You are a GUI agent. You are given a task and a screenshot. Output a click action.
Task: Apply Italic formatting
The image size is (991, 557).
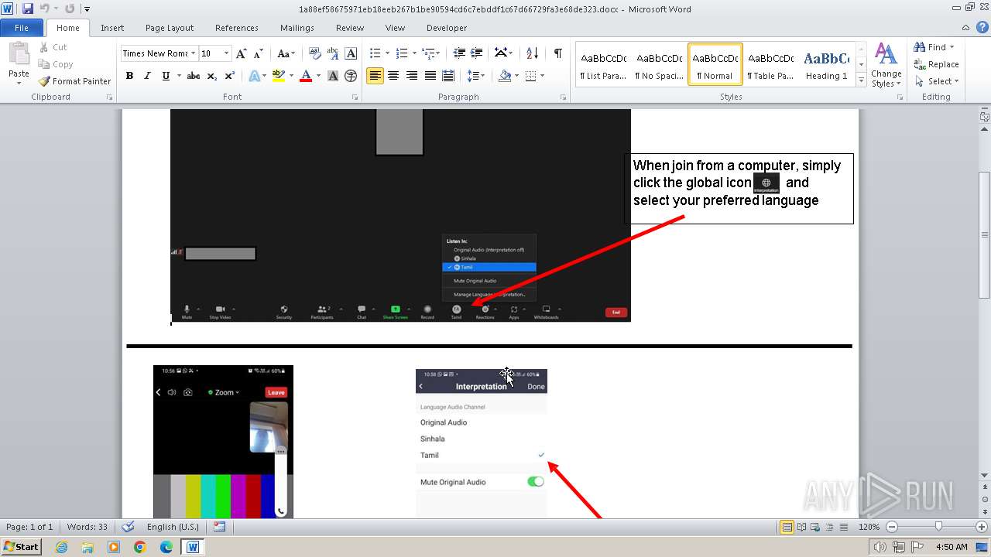pos(147,76)
